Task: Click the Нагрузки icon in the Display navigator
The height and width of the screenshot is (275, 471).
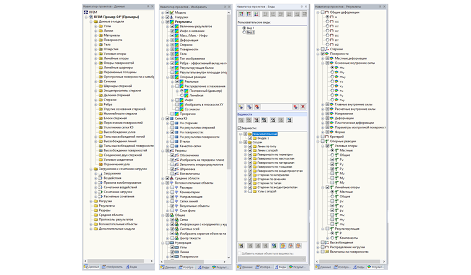Action: [x=172, y=17]
